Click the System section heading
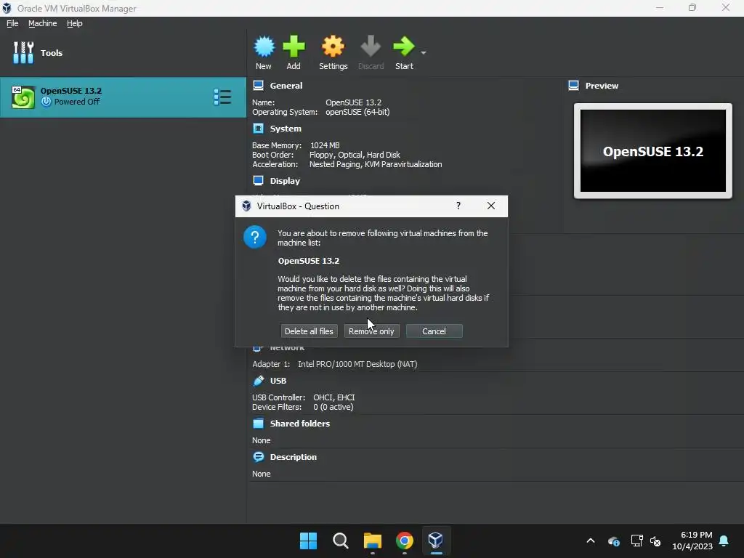The width and height of the screenshot is (744, 558). [x=286, y=129]
